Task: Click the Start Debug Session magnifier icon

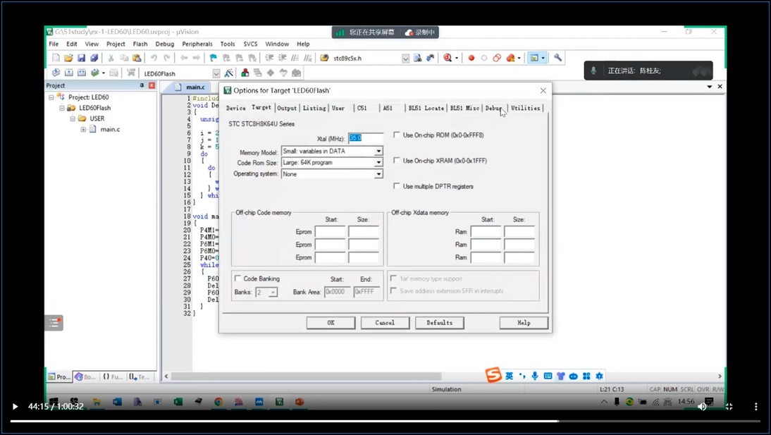Action: (x=448, y=58)
